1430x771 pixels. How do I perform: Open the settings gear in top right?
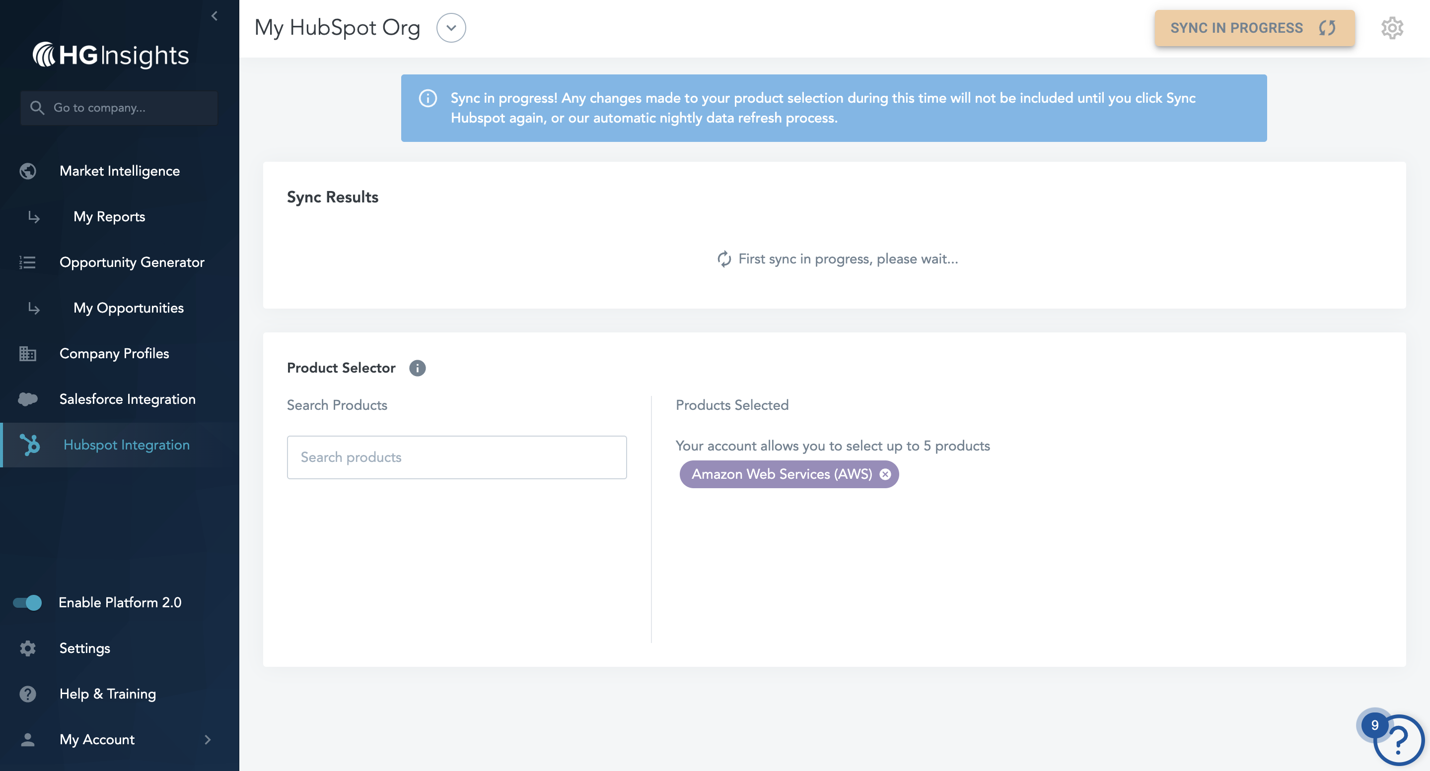click(x=1392, y=28)
